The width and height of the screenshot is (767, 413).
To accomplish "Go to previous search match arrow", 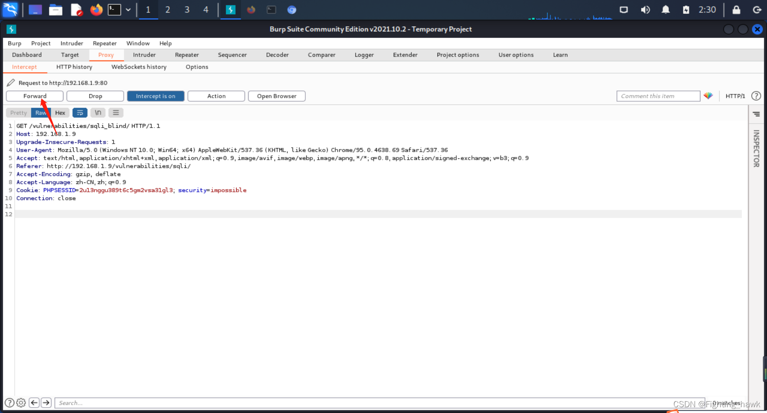I will tap(34, 403).
